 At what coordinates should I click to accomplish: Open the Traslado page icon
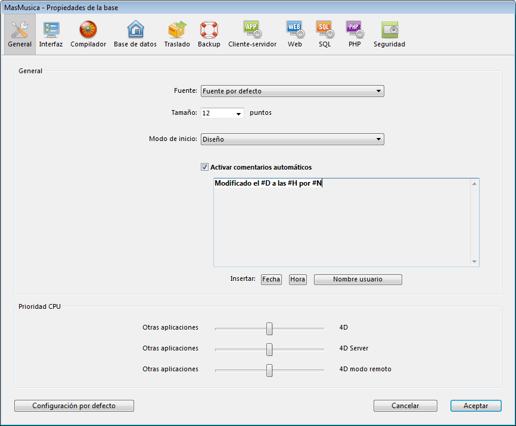177,30
